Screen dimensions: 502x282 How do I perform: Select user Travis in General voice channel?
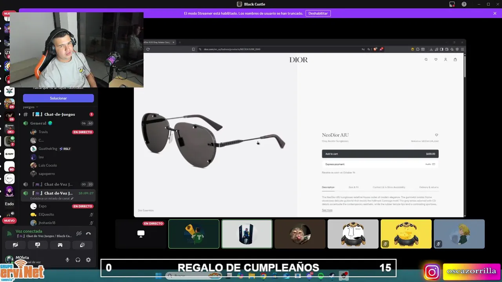point(61,132)
